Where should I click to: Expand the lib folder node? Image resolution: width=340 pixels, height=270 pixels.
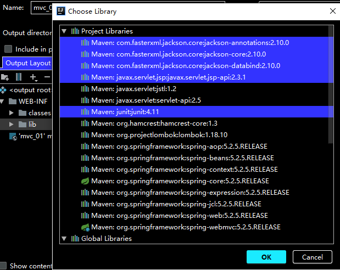click(x=12, y=125)
